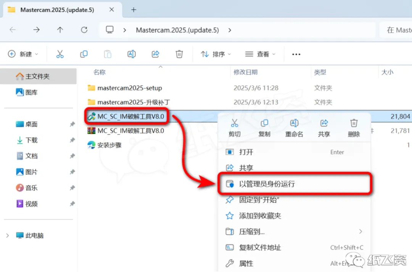Click the Rename icon in the toolbar
The image size is (412, 272).
tap(132, 54)
